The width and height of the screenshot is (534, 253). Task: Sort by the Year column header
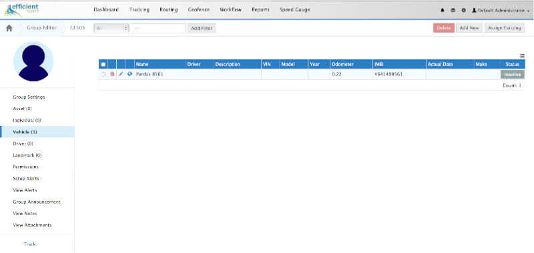point(319,64)
